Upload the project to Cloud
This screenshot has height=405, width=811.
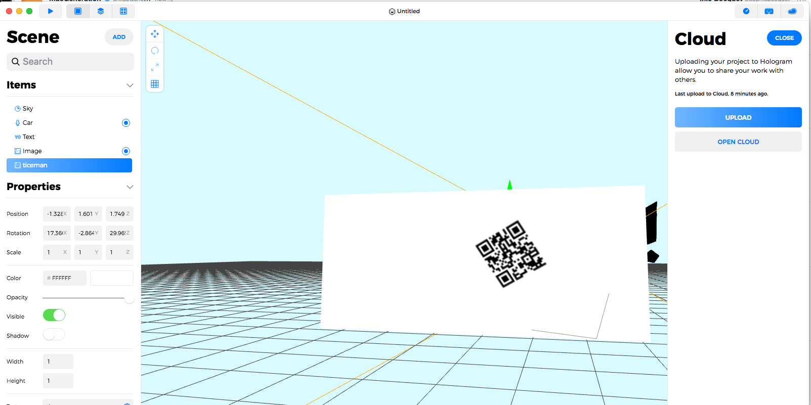click(x=738, y=117)
